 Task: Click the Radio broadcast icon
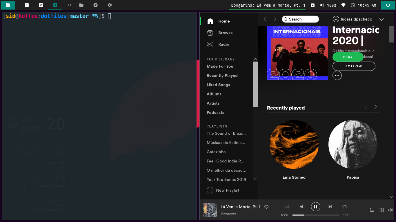[210, 44]
